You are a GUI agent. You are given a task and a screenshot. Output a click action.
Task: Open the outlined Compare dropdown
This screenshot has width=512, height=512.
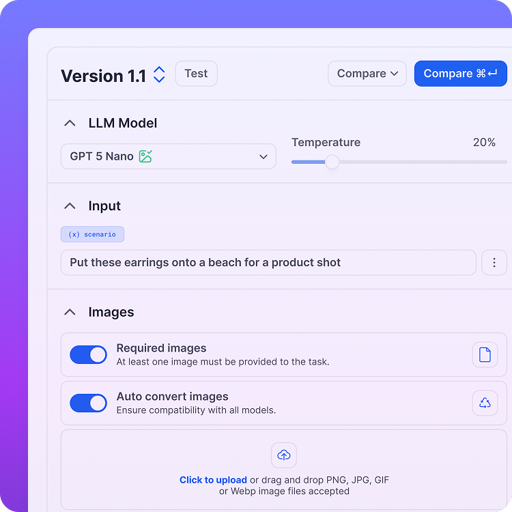[367, 74]
